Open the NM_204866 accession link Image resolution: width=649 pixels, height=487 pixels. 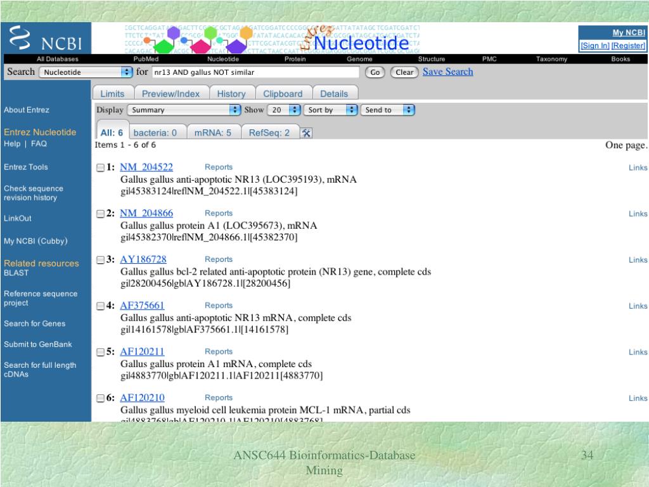click(146, 213)
